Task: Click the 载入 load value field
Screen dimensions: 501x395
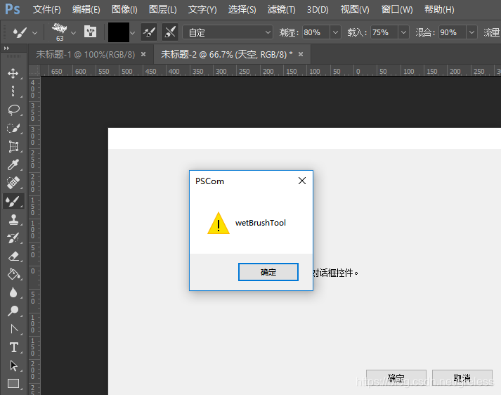Action: tap(384, 32)
